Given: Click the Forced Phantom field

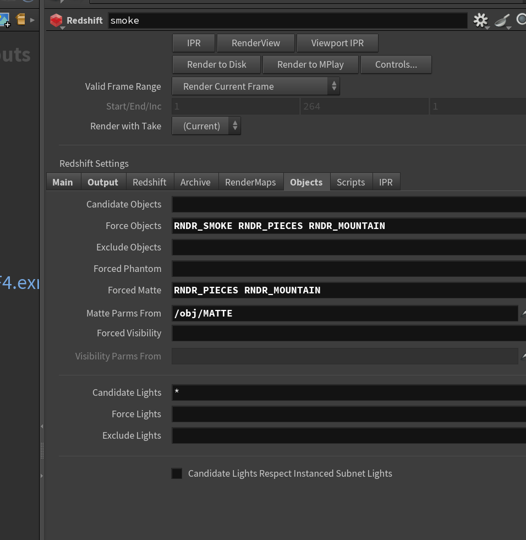Looking at the screenshot, I should [x=349, y=269].
